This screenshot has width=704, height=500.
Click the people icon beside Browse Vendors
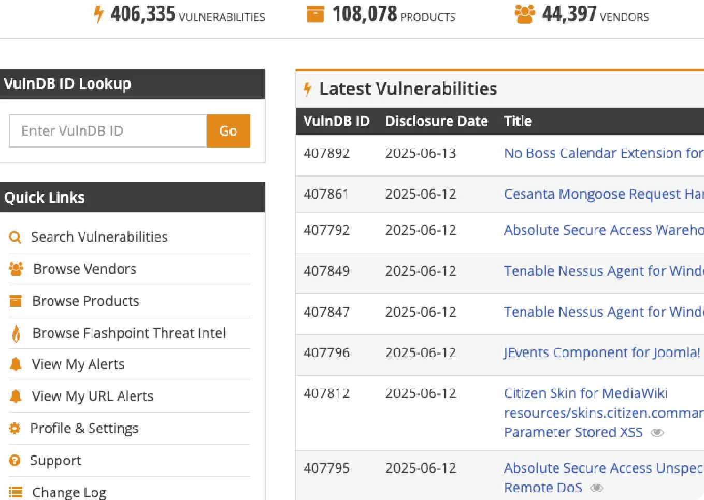coord(16,269)
